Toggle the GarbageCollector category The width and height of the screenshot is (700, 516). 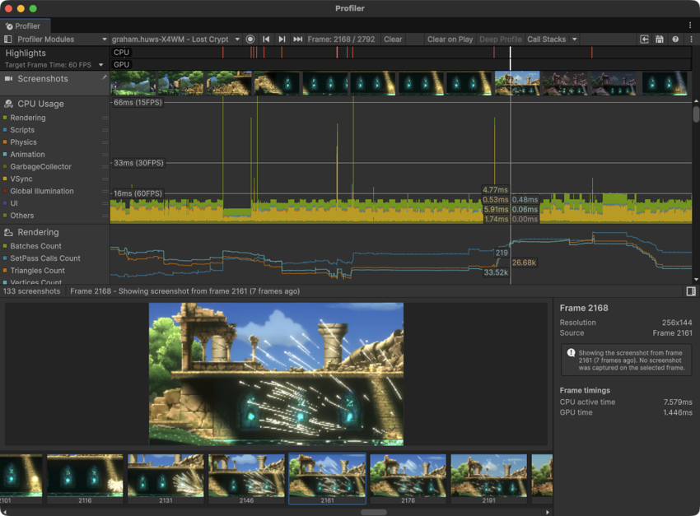coord(5,166)
